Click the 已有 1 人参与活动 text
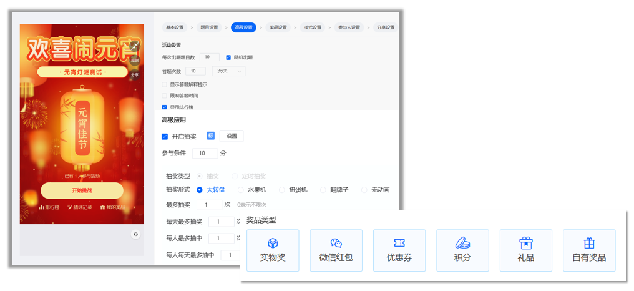 (82, 177)
